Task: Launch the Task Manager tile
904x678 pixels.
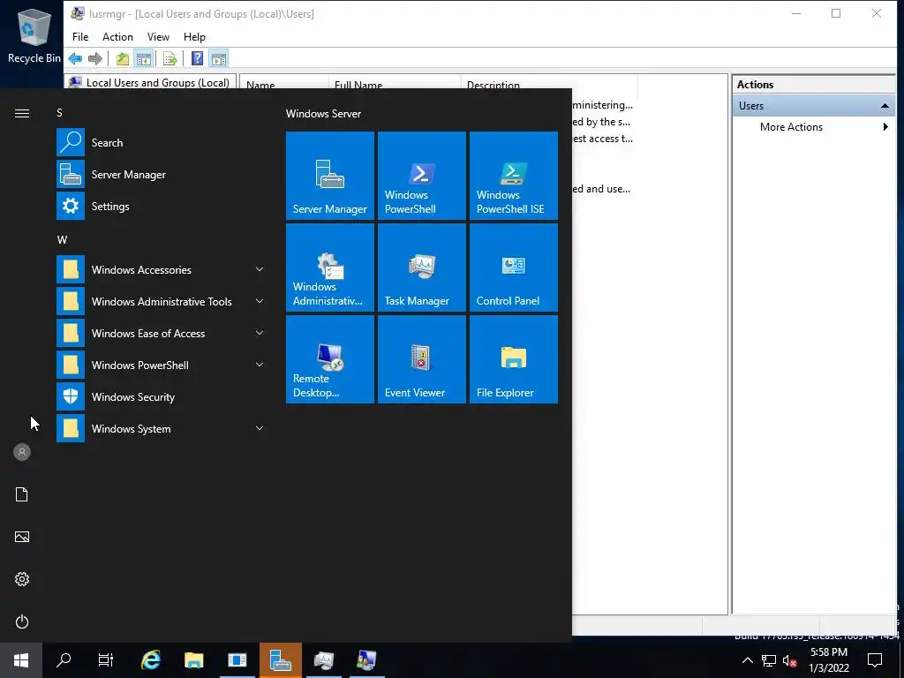Action: (421, 267)
